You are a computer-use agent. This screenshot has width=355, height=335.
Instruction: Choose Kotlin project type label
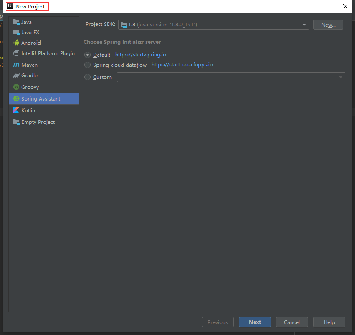pyautogui.click(x=28, y=111)
